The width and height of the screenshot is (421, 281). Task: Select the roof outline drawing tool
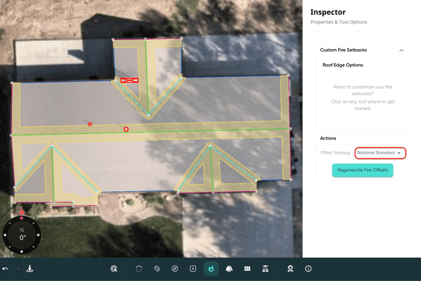pos(139,268)
